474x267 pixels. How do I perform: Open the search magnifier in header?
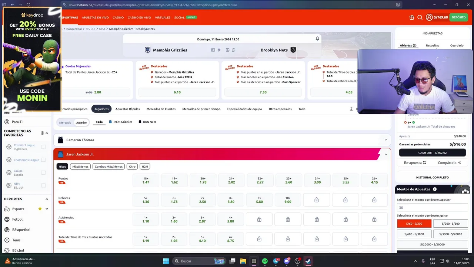(420, 17)
